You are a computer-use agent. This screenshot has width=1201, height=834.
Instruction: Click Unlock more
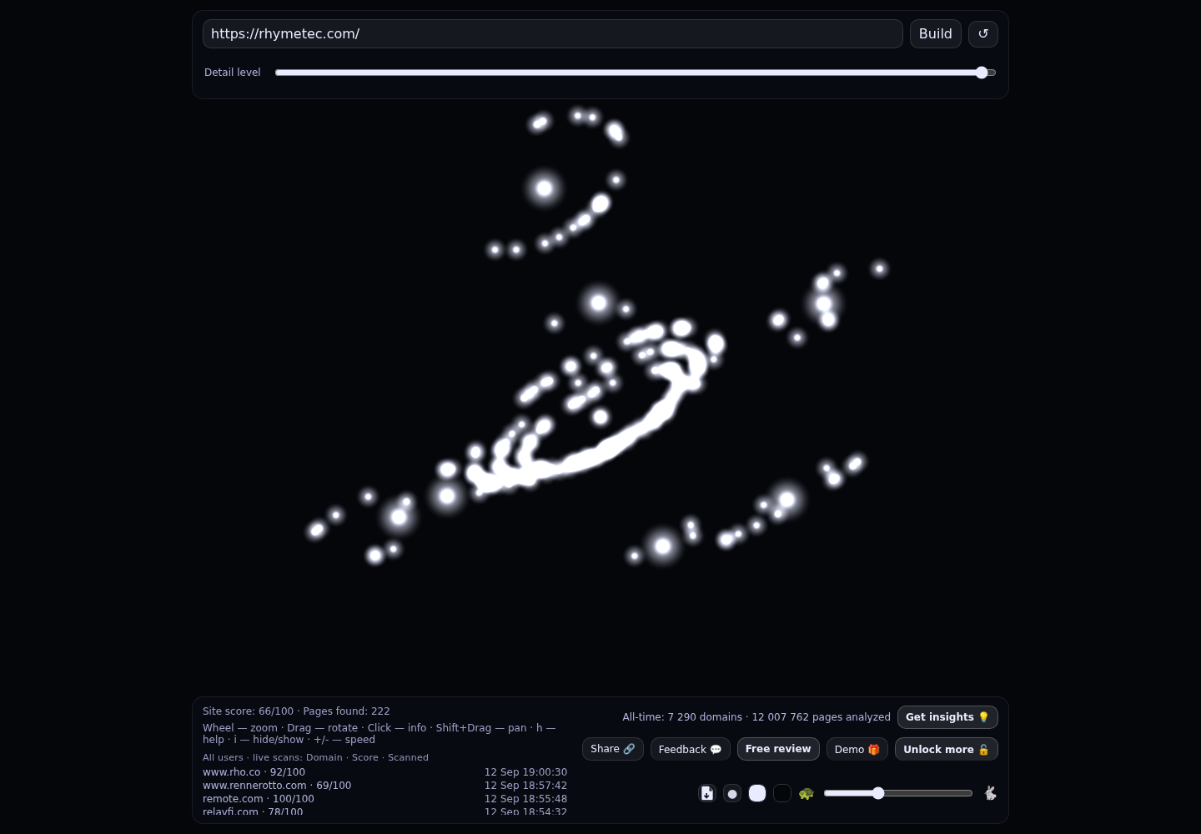pyautogui.click(x=947, y=749)
